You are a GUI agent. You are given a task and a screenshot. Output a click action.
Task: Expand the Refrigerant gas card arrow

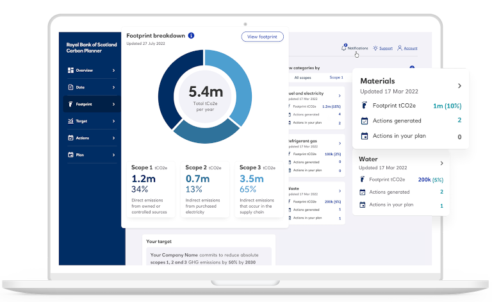click(339, 143)
